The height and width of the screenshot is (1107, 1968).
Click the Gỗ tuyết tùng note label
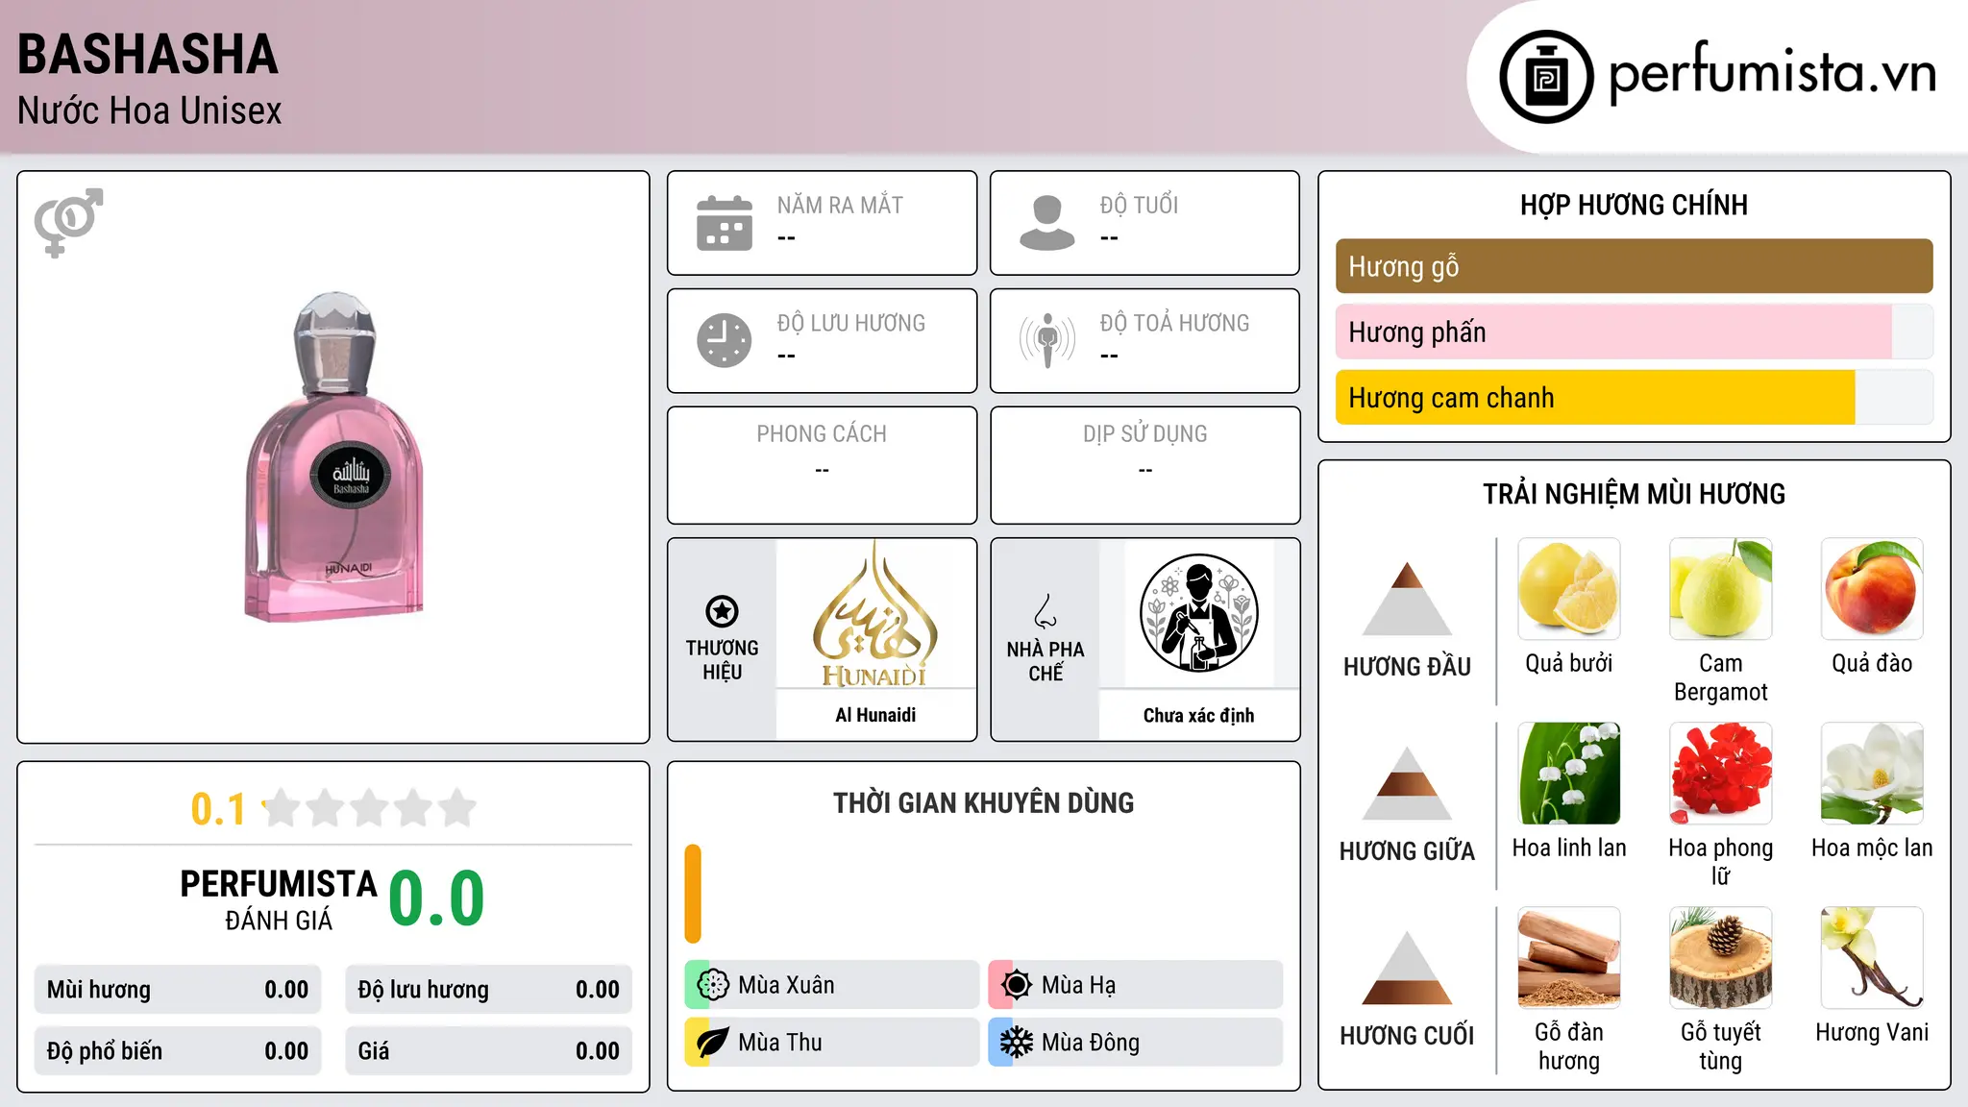(1721, 1046)
